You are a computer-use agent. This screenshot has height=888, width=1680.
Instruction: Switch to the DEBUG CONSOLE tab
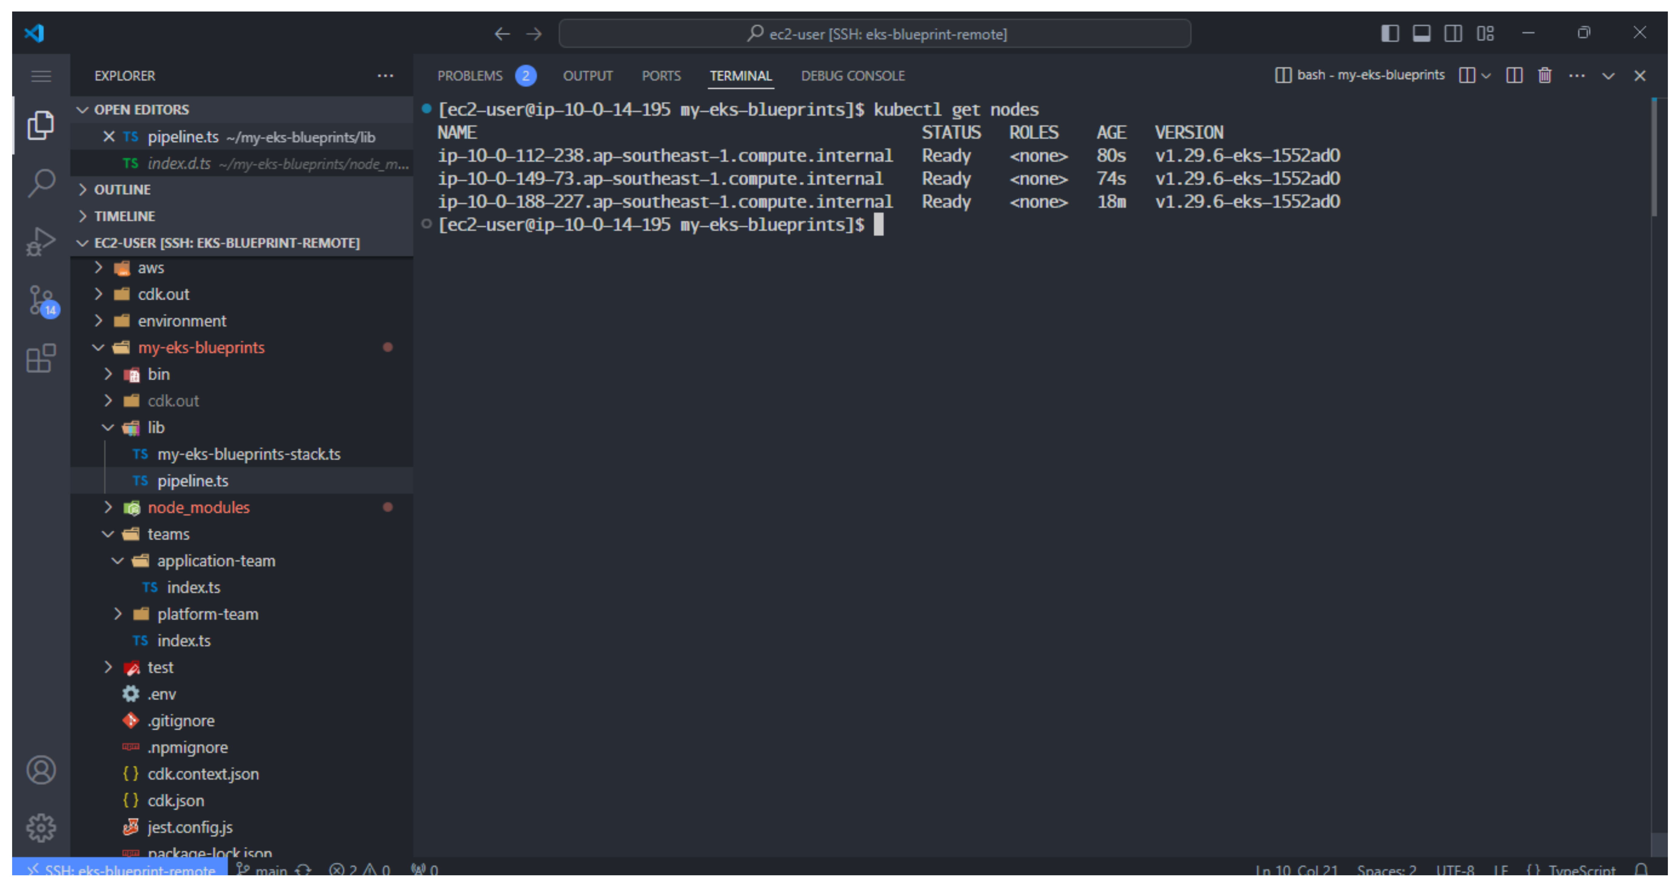click(852, 76)
